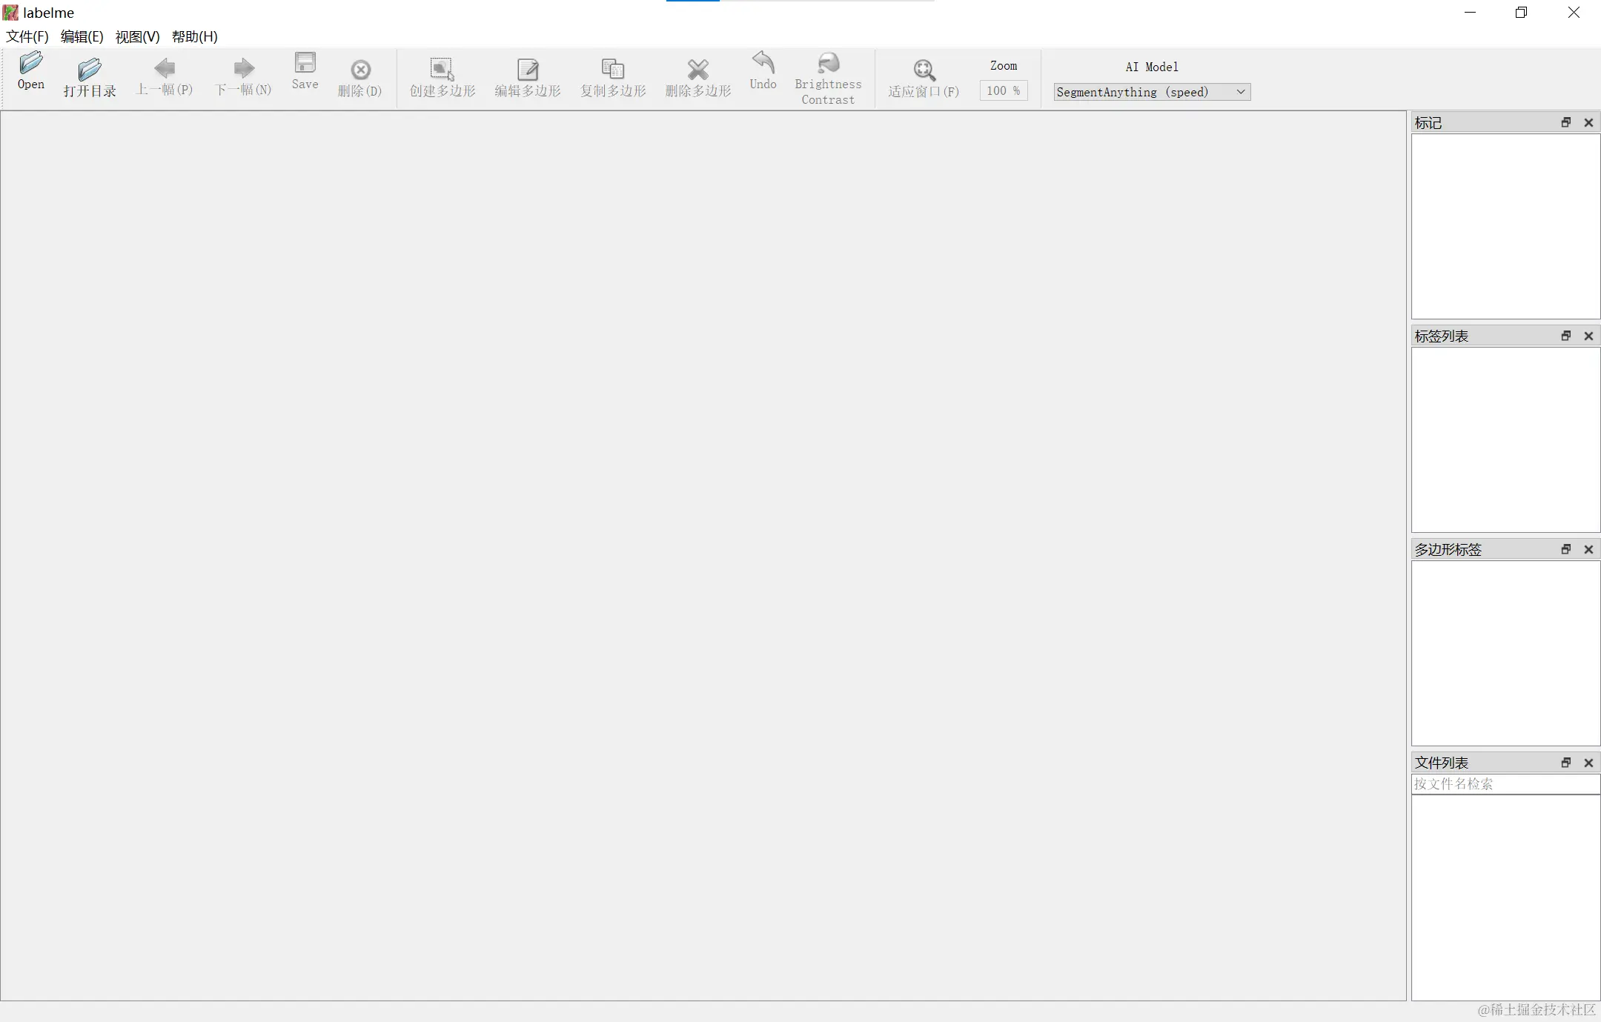The height and width of the screenshot is (1022, 1601).
Task: Click the Save disk icon
Action: (305, 63)
